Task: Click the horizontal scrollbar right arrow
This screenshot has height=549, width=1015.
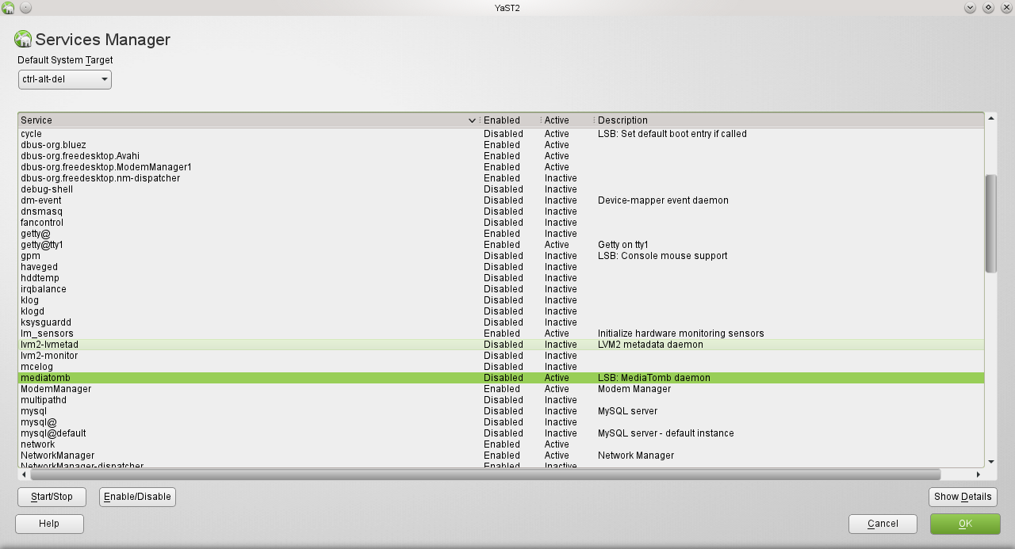Action: click(978, 475)
